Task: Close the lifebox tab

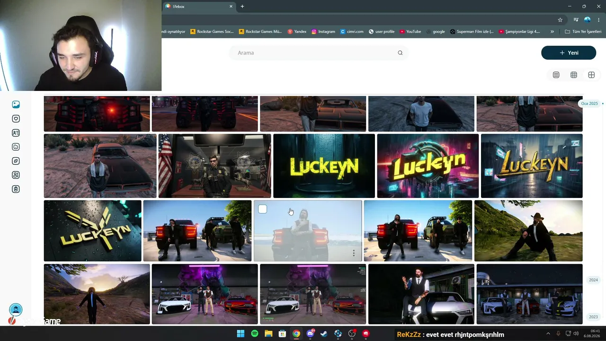Action: coord(231,7)
